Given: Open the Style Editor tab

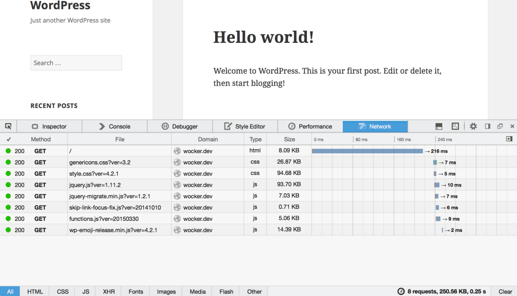Looking at the screenshot, I should (x=244, y=127).
